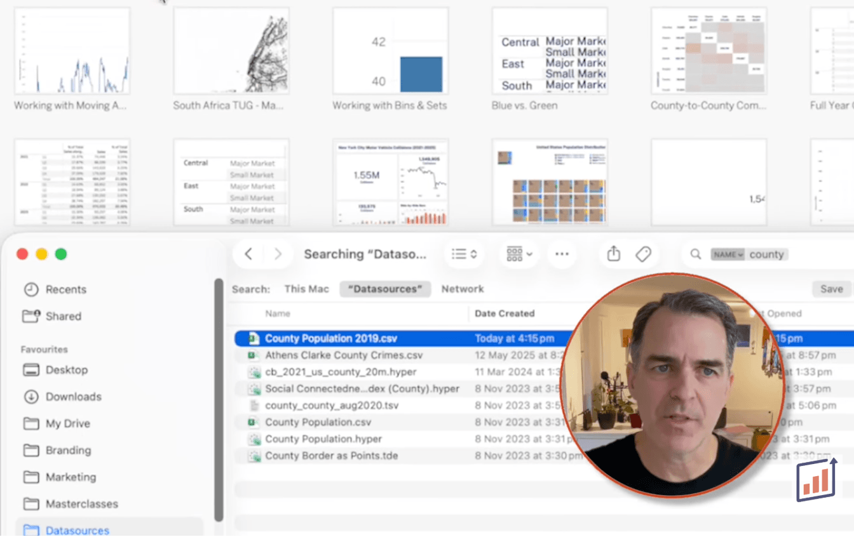Open the list view mode dropdown
The image size is (854, 537).
[x=464, y=255]
